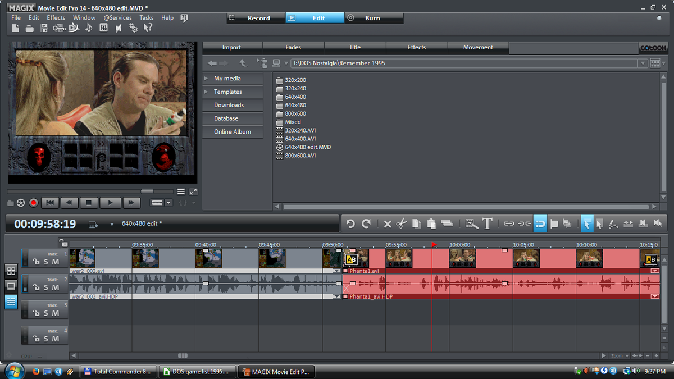The image size is (674, 379).
Task: Delete selected object with the X icon
Action: pos(388,224)
